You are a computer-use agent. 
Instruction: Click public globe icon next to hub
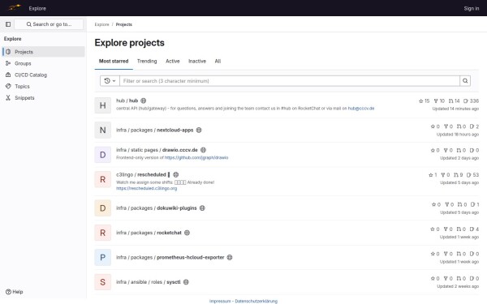point(143,101)
